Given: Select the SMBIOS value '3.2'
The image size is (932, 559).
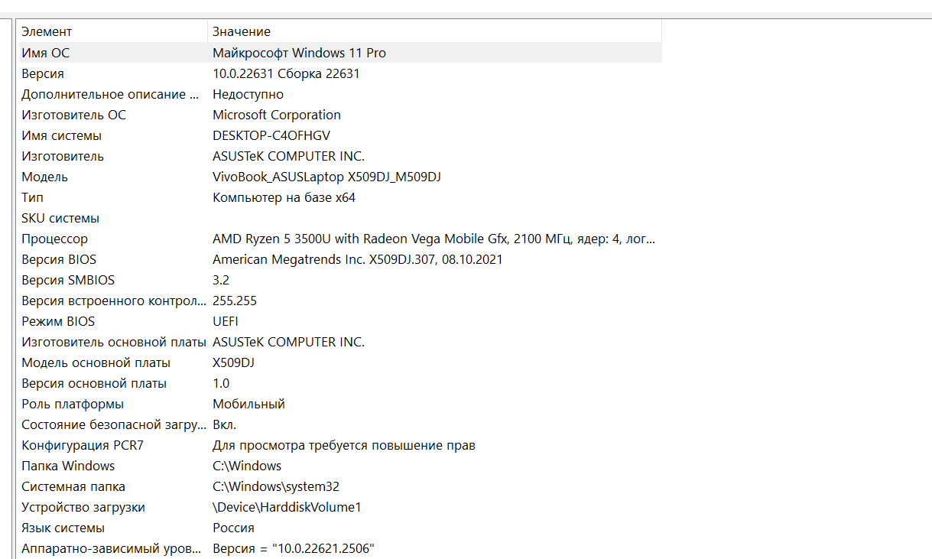Looking at the screenshot, I should click(221, 280).
